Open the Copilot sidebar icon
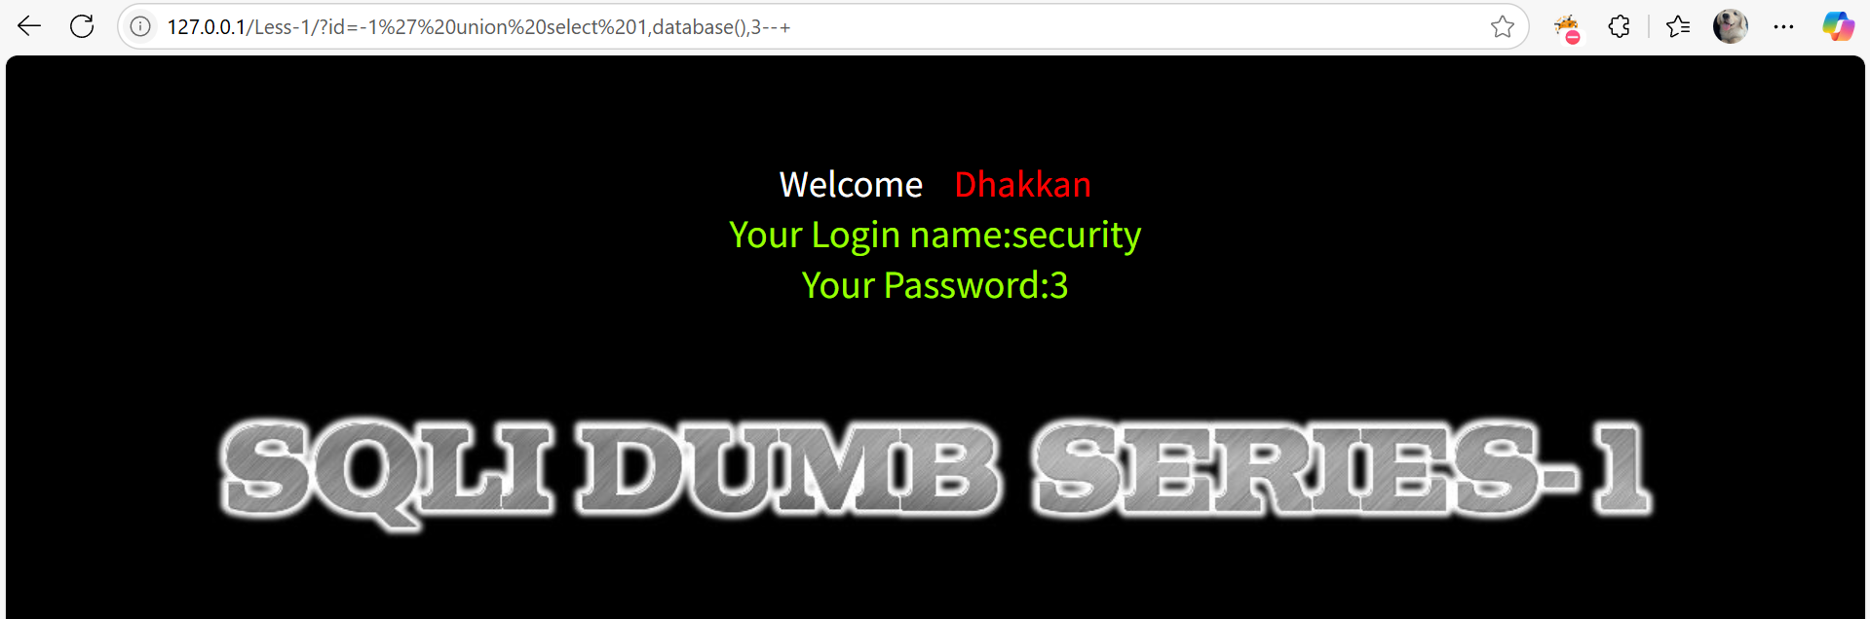 [1839, 26]
